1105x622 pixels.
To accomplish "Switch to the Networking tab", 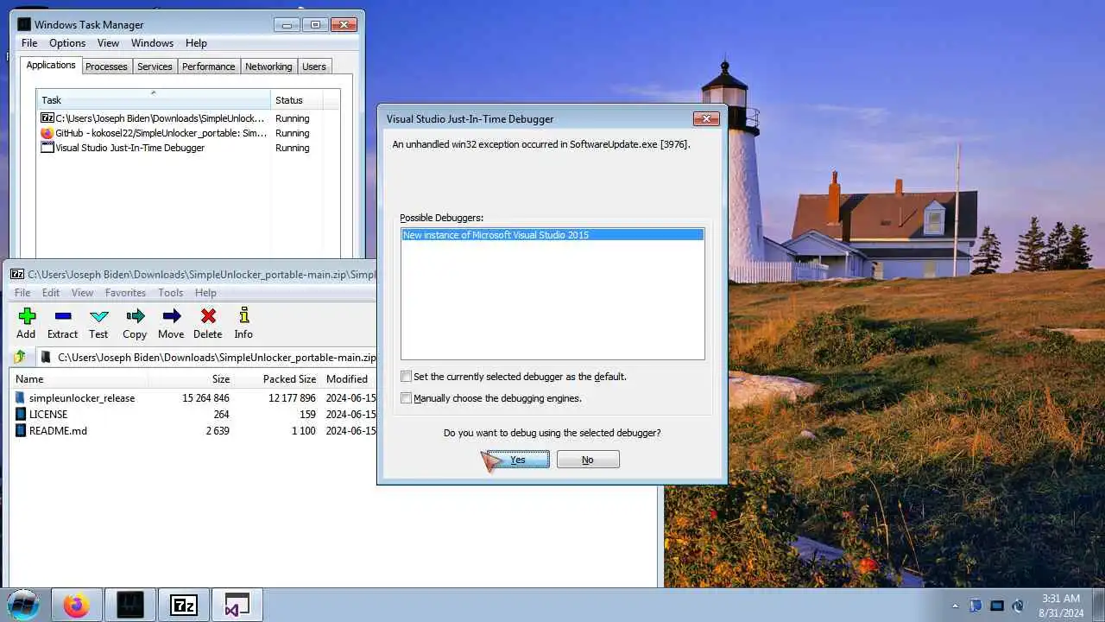I will tap(268, 67).
